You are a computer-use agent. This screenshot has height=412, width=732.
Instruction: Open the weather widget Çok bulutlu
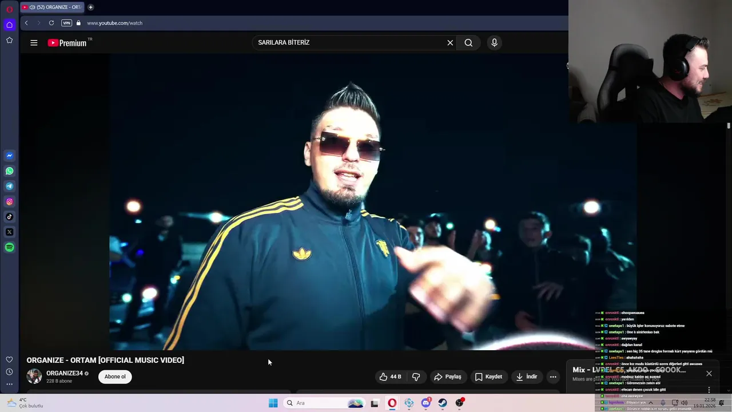[24, 403]
